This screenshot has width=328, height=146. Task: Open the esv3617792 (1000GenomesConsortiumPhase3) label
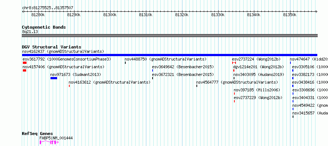click(67, 59)
